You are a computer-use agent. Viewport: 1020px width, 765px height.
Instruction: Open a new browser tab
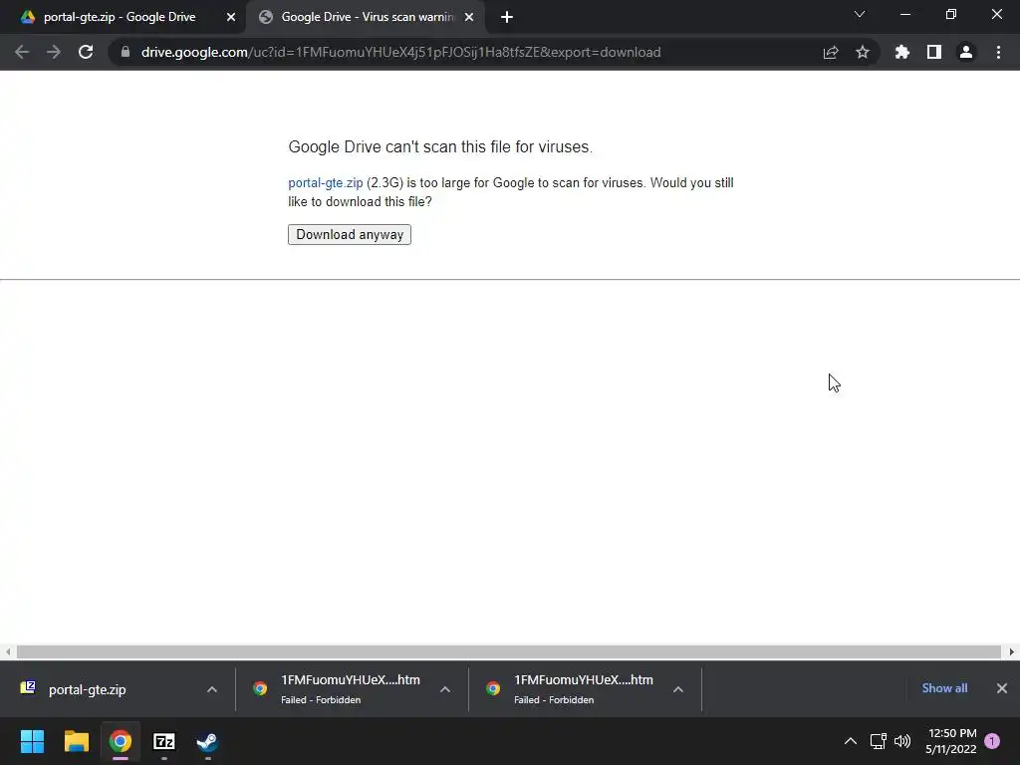pos(507,17)
